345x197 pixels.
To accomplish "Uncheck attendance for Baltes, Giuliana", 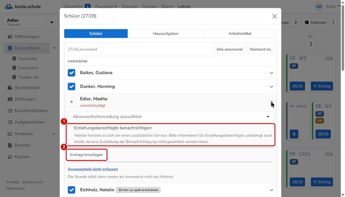I will point(72,73).
